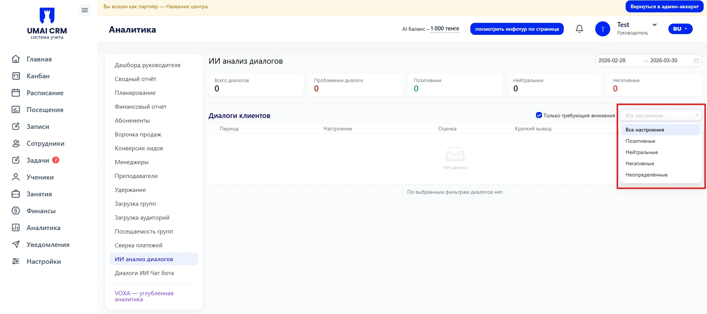This screenshot has width=707, height=314.
Task: Click AI balance 1 000 тенге link
Action: pyautogui.click(x=445, y=29)
